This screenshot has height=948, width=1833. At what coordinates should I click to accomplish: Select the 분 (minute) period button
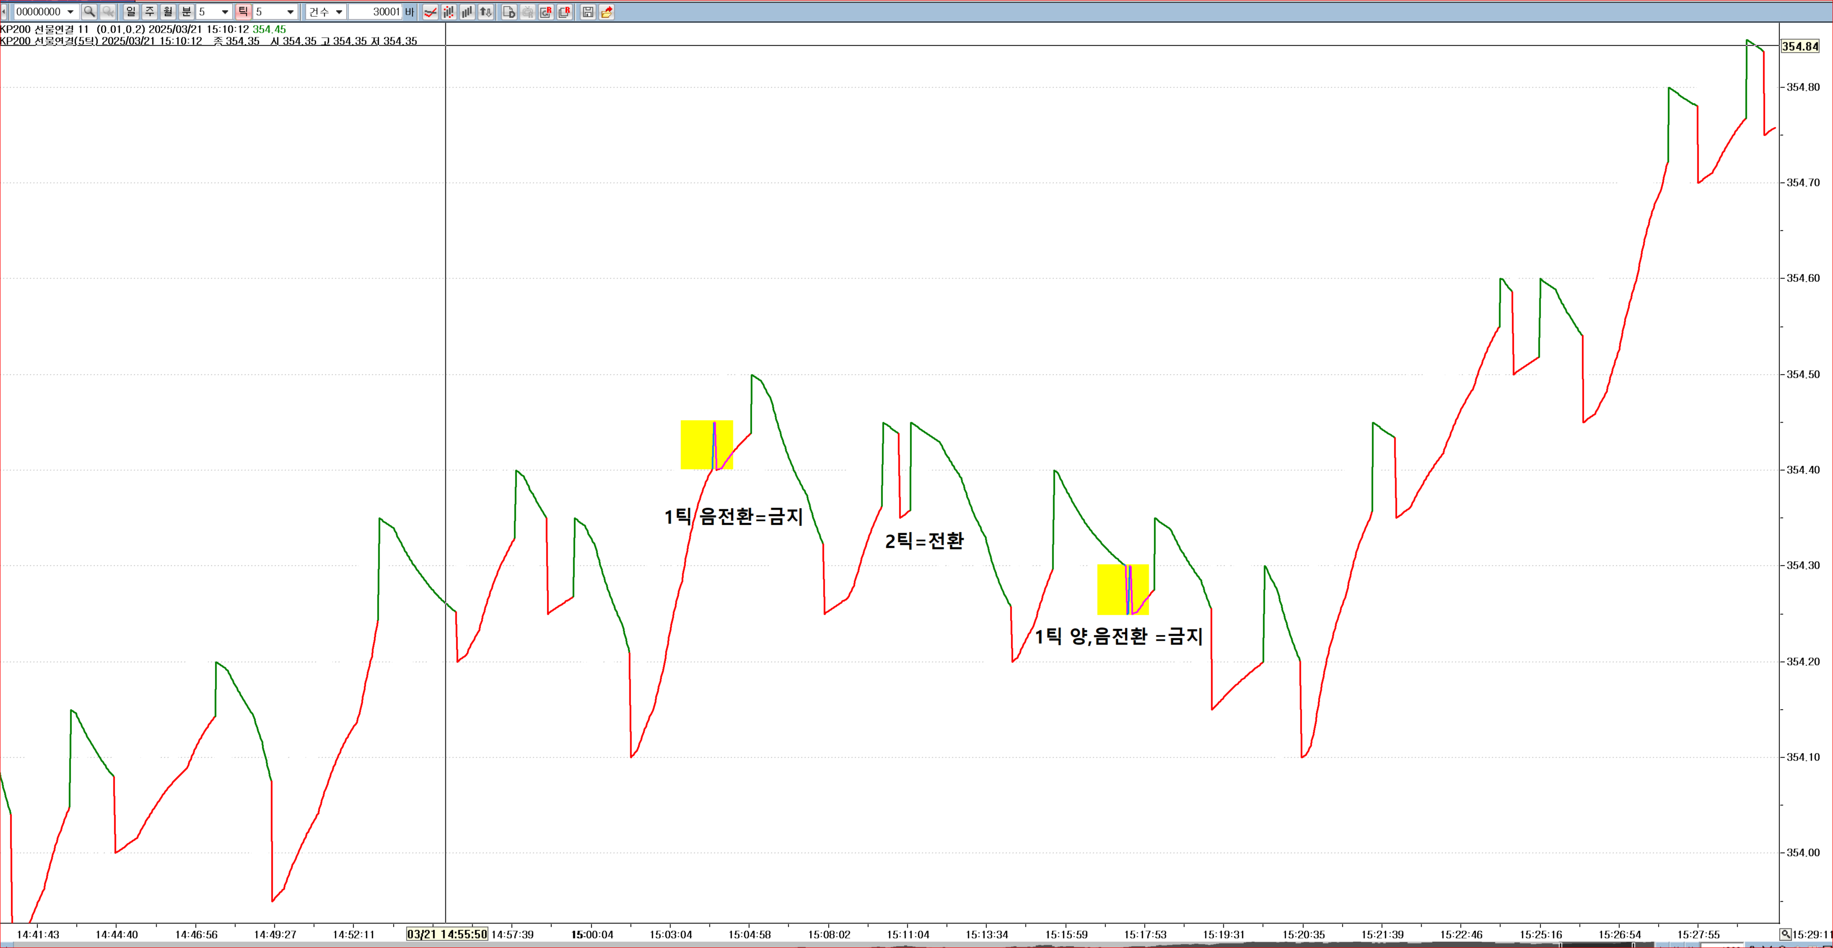click(186, 11)
